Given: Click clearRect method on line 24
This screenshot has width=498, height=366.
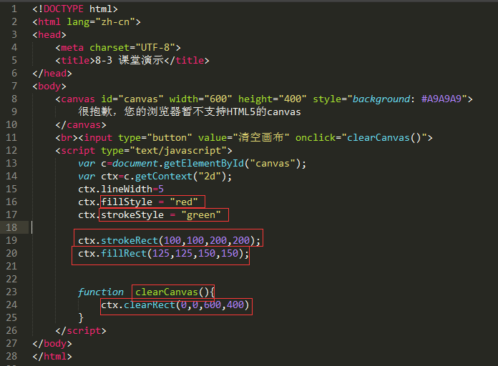Looking at the screenshot, I should pyautogui.click(x=150, y=305).
